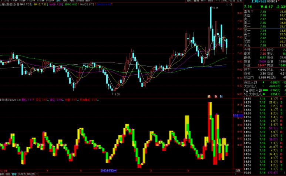This screenshot has height=176, width=286.
Task: Click the first small icon below price chart
Action: coord(209,97)
